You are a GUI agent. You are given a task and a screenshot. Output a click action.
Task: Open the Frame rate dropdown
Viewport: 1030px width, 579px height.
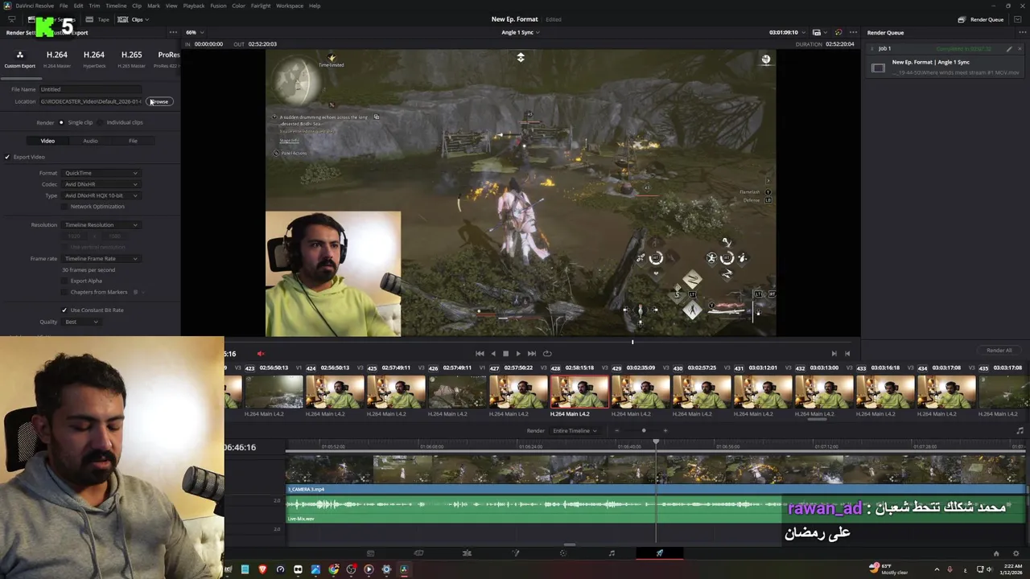tap(101, 259)
